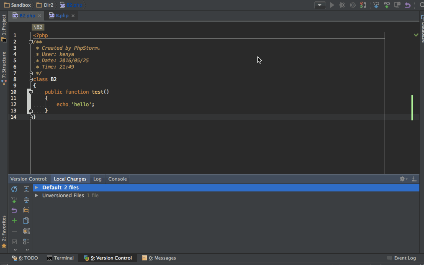Click the Debug bug icon

342,5
